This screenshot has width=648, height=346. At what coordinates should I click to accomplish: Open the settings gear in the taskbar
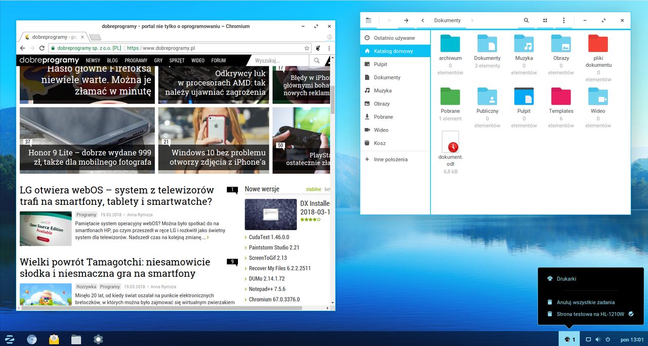click(x=98, y=339)
